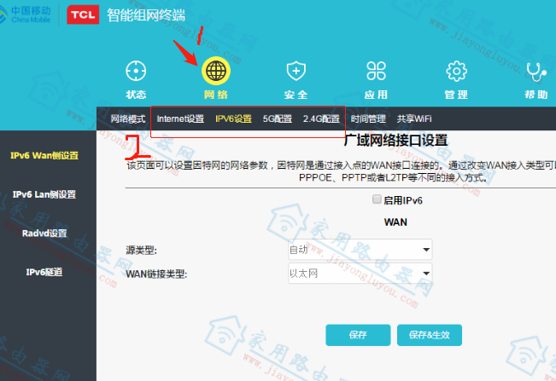Screen dimensions: 556x381
Task: Click the WAN链接类型: label
Action: (x=156, y=274)
